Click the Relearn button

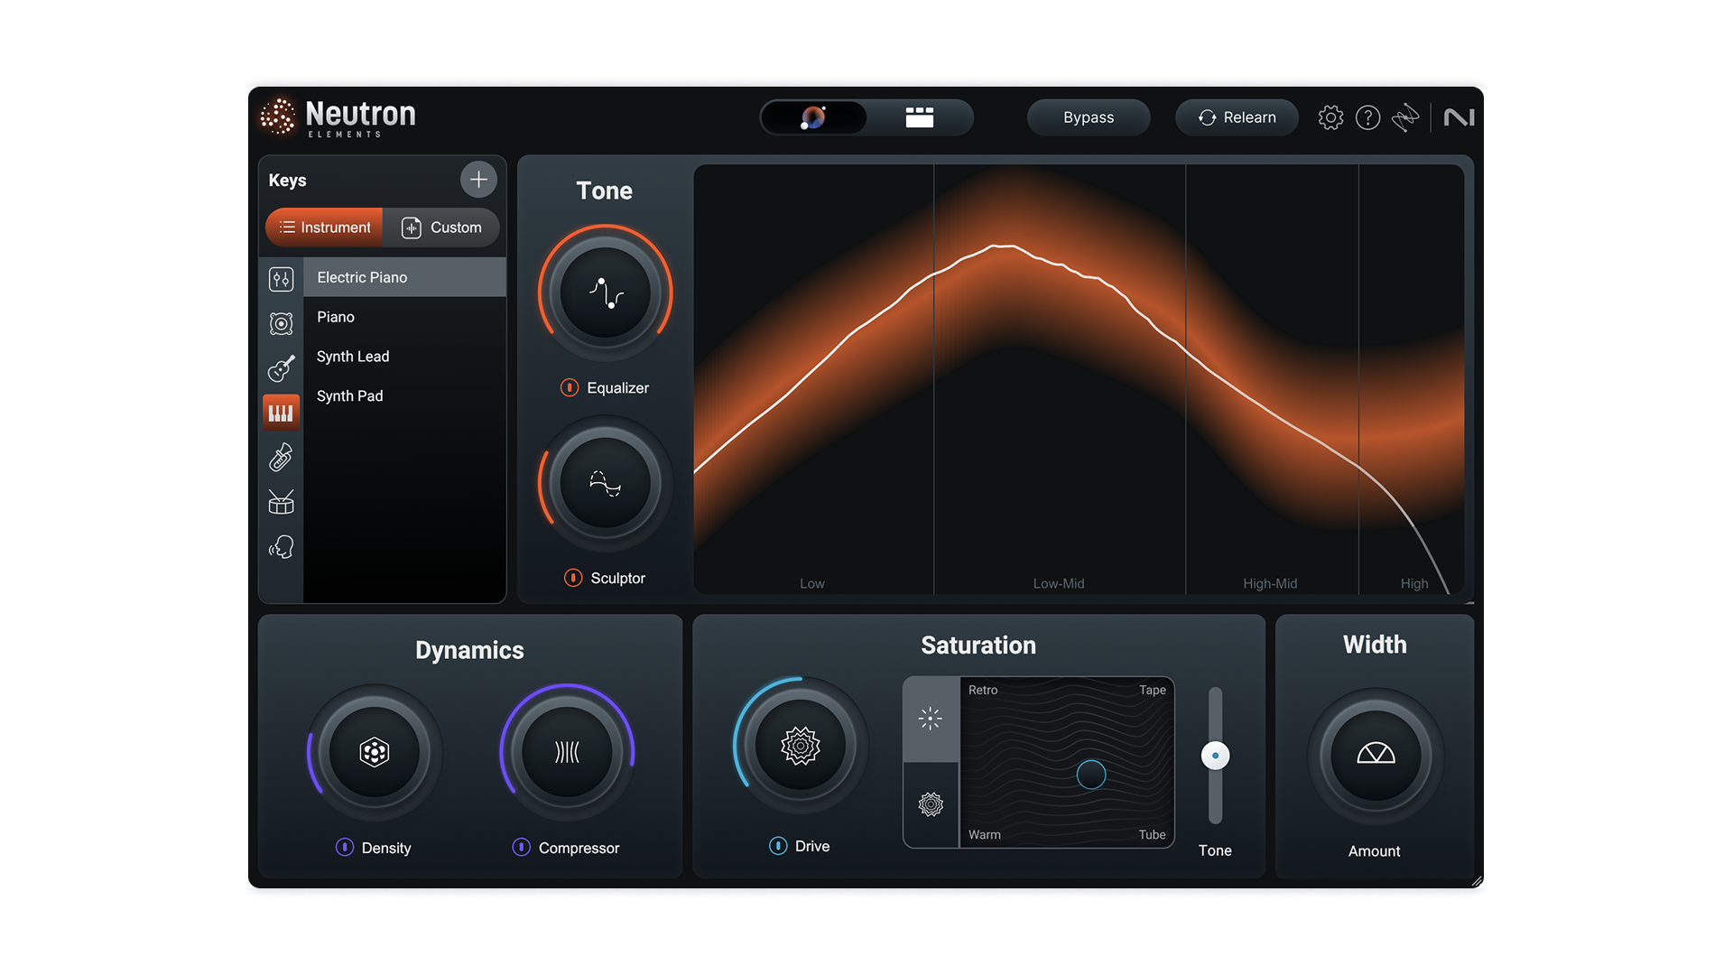click(x=1237, y=117)
